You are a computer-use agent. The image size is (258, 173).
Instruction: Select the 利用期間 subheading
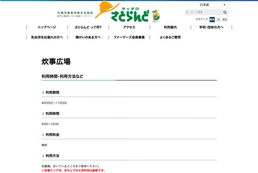pos(52,93)
